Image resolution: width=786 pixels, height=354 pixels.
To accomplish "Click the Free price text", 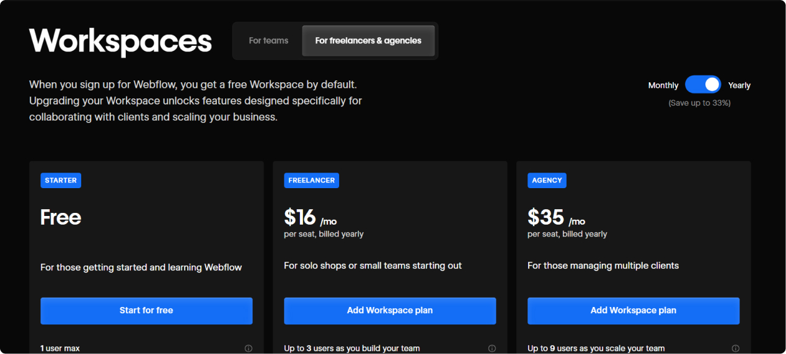I will click(61, 217).
